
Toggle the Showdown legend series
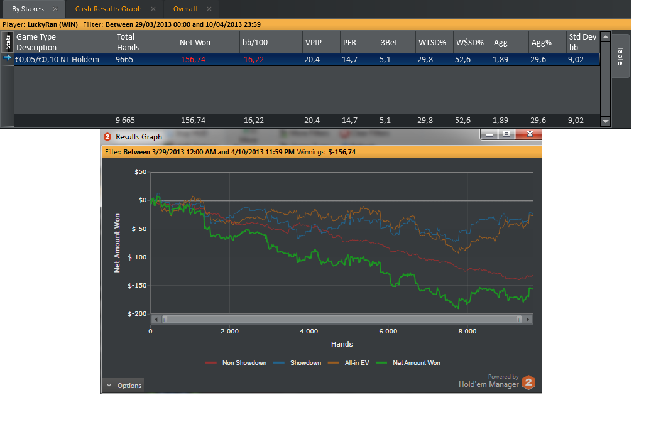pyautogui.click(x=297, y=362)
